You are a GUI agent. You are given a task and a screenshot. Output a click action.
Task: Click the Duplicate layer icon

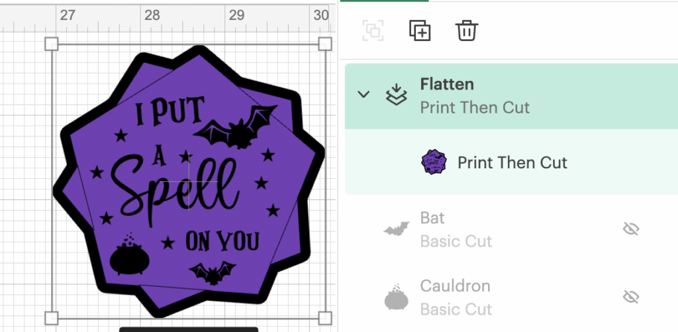(x=419, y=30)
